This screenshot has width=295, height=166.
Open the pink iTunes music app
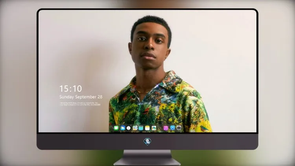166,128
